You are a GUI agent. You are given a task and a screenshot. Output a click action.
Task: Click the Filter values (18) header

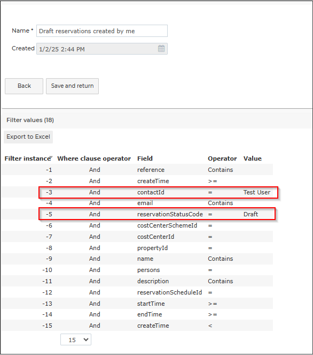tap(30, 120)
